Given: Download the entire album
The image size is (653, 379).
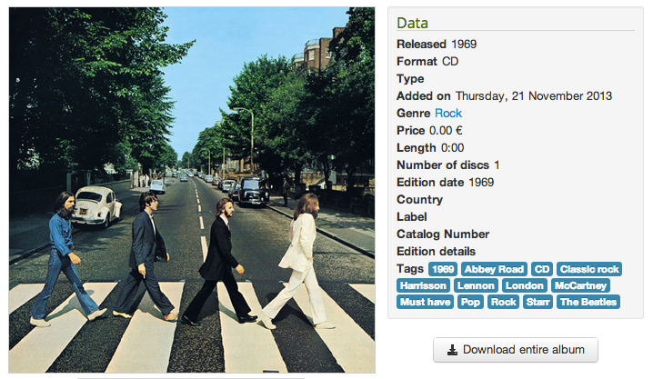Looking at the screenshot, I should coord(516,350).
